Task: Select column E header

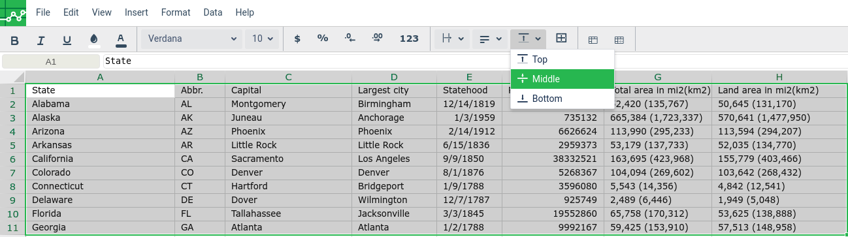Action: click(x=469, y=77)
